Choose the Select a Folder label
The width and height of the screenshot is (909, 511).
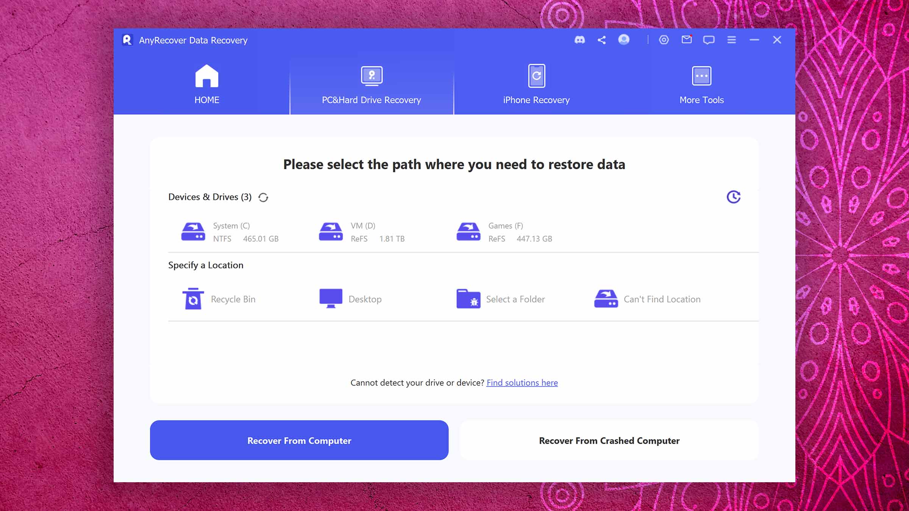pyautogui.click(x=515, y=299)
